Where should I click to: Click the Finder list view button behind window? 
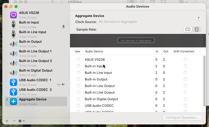(x=142, y=2)
